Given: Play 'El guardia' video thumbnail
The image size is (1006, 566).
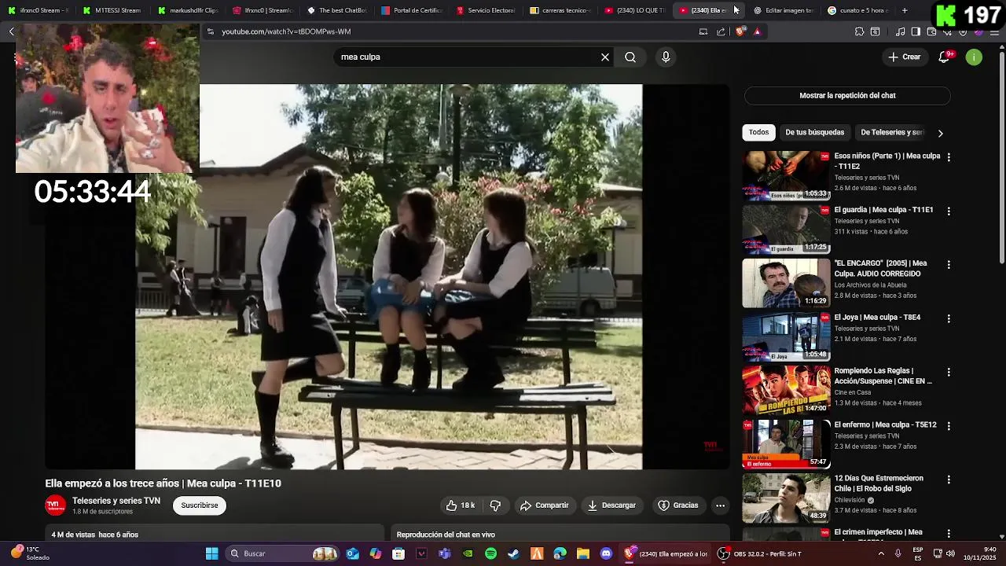Looking at the screenshot, I should [786, 229].
